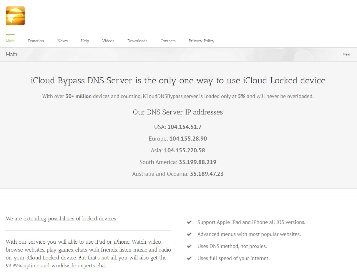Click Uses full speed of your internet
The image size is (357, 275).
(x=233, y=258)
